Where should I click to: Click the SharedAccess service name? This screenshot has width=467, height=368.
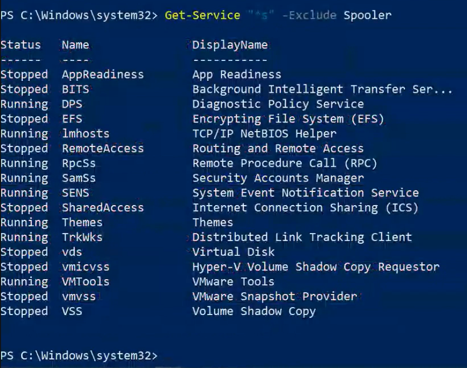pos(103,208)
